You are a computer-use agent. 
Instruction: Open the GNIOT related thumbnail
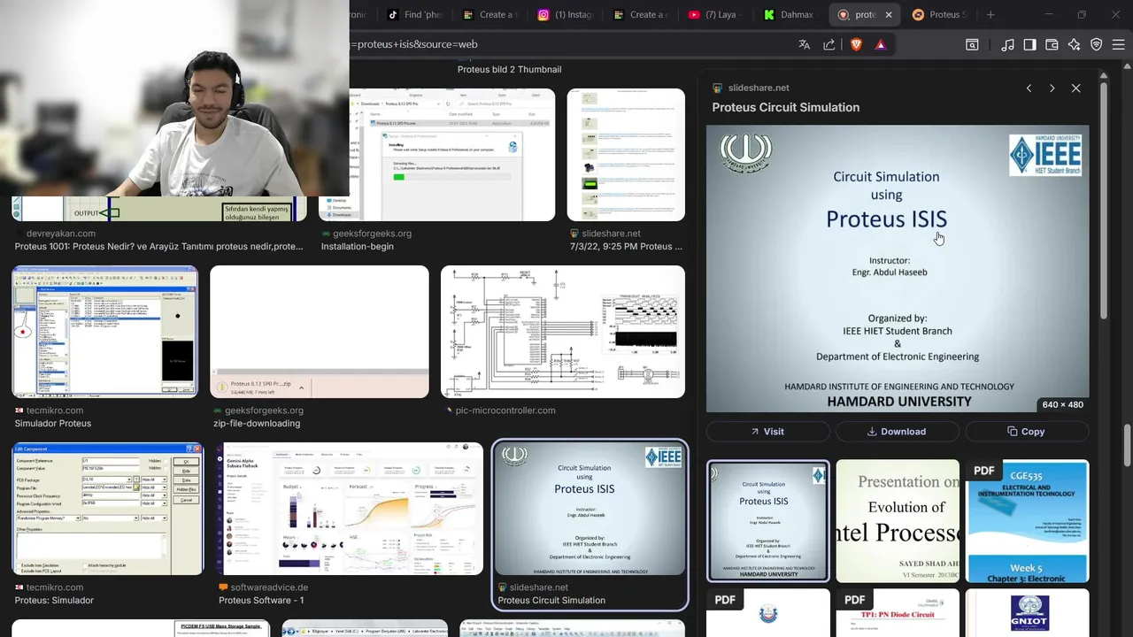(1027, 613)
